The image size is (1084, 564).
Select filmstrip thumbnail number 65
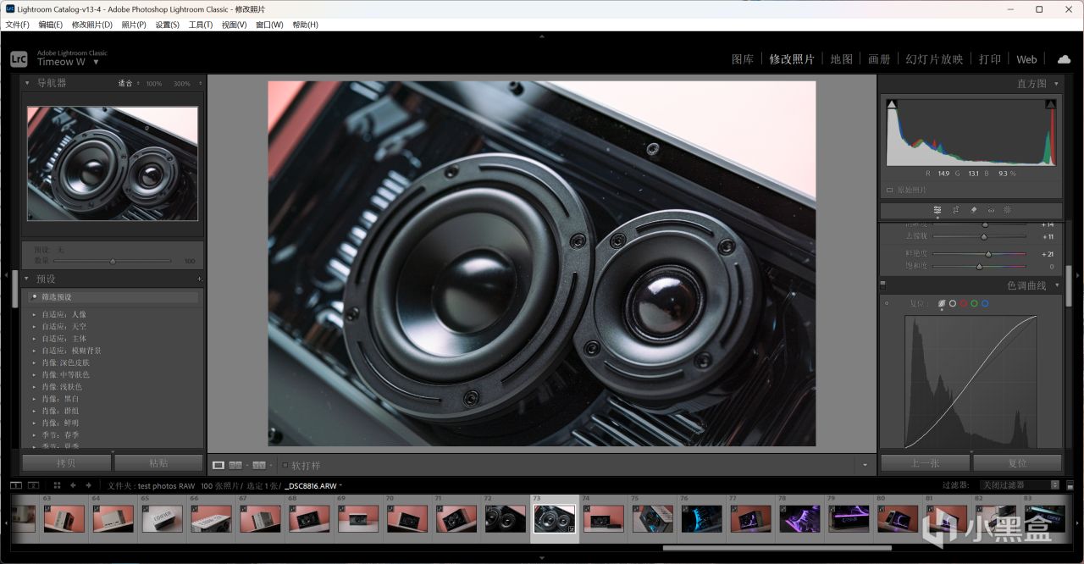click(x=161, y=518)
